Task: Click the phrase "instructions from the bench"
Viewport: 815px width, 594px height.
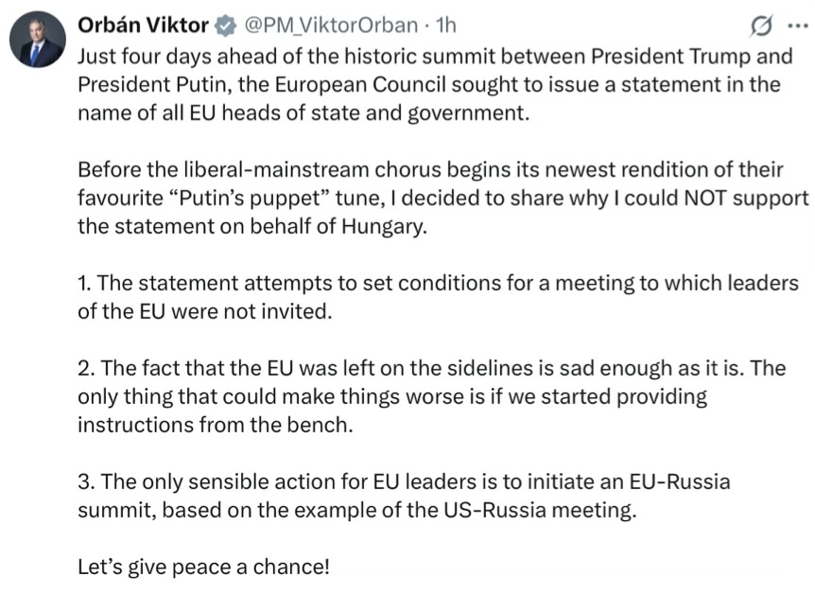Action: click(215, 425)
